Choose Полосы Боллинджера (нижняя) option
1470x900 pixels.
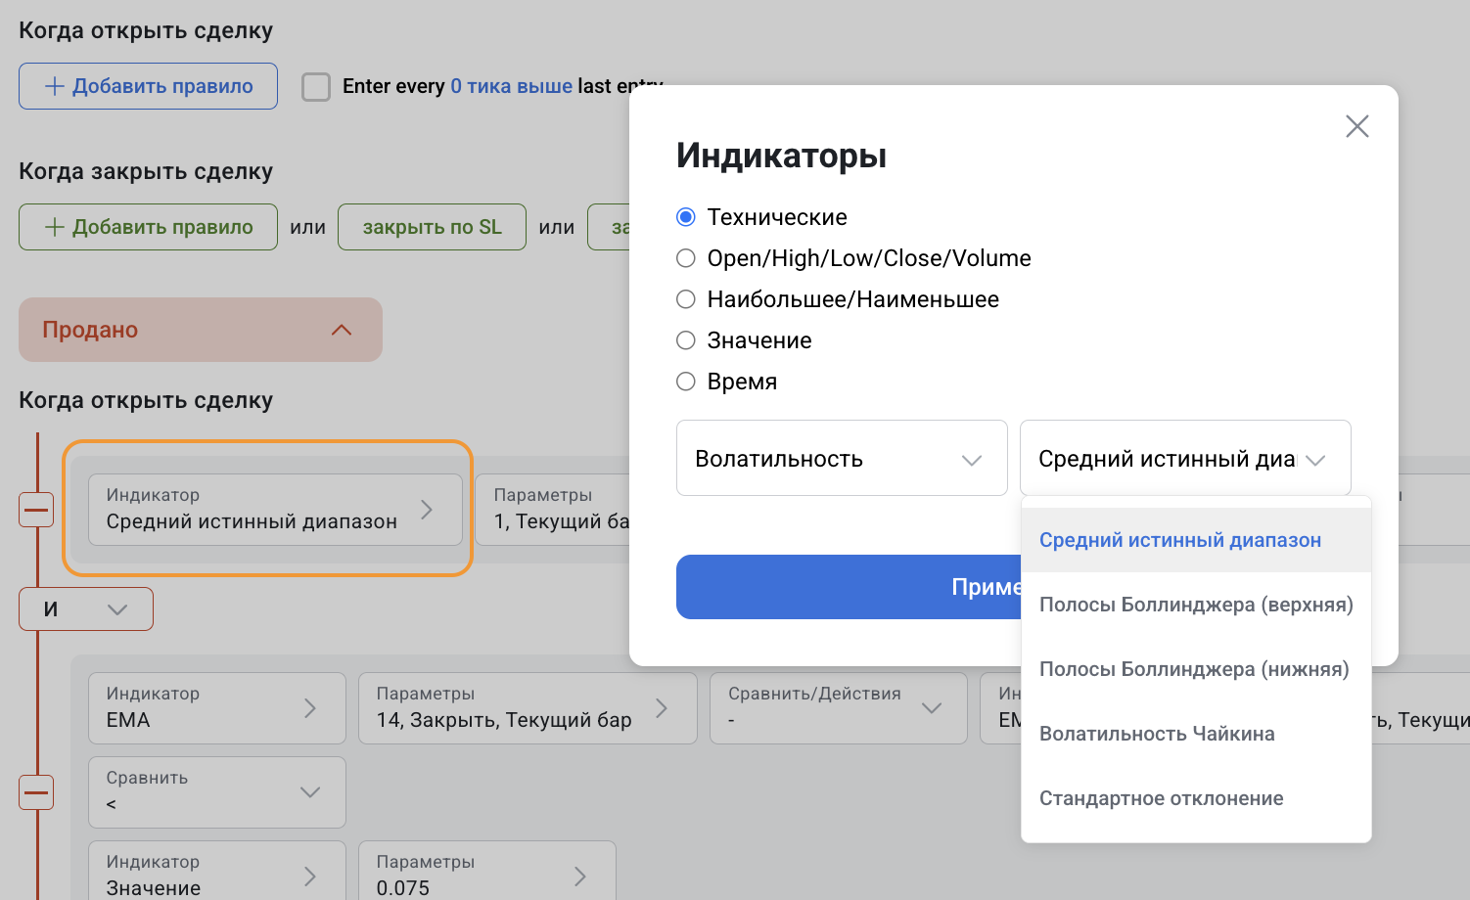tap(1196, 669)
